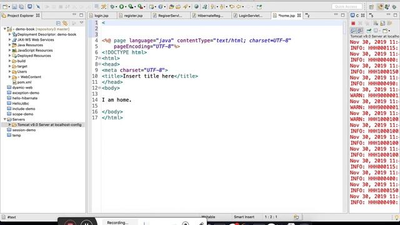Expand Tomcat v9.0 Server at localhost-config

[x=10, y=125]
